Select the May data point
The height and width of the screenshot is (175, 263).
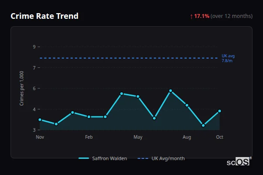pyautogui.click(x=138, y=96)
